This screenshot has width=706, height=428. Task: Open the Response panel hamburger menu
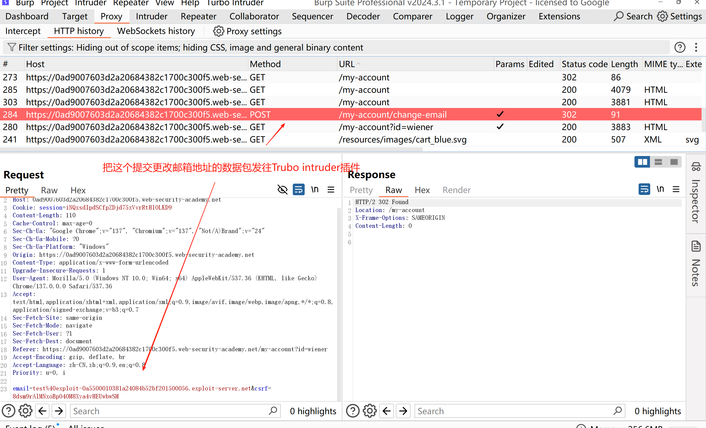tap(676, 189)
